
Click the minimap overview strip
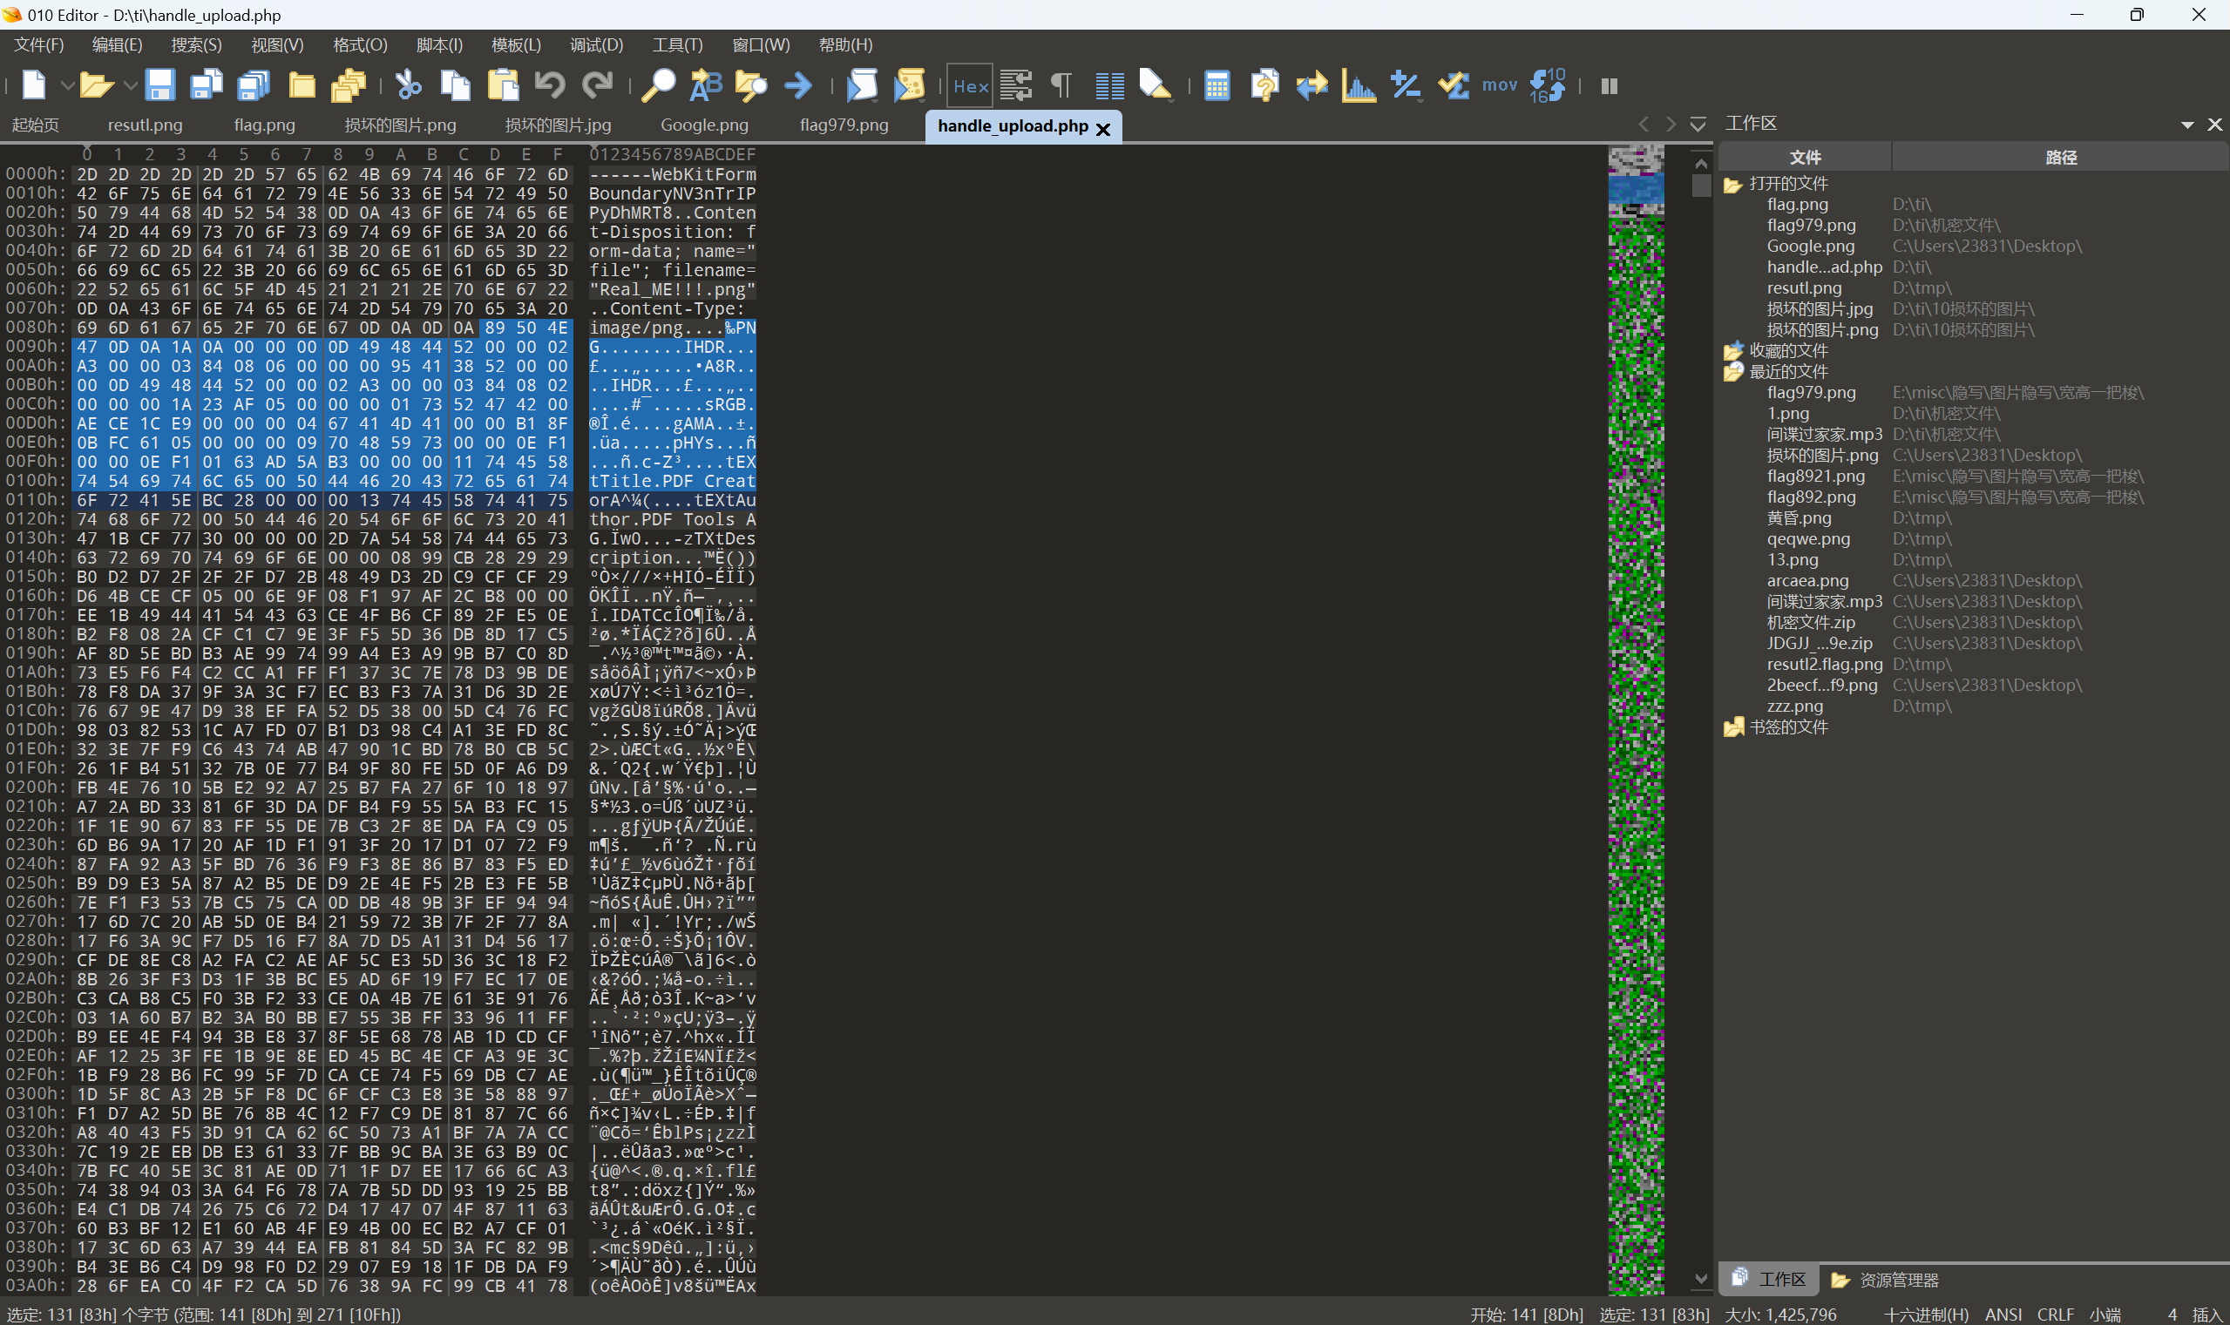(1636, 720)
